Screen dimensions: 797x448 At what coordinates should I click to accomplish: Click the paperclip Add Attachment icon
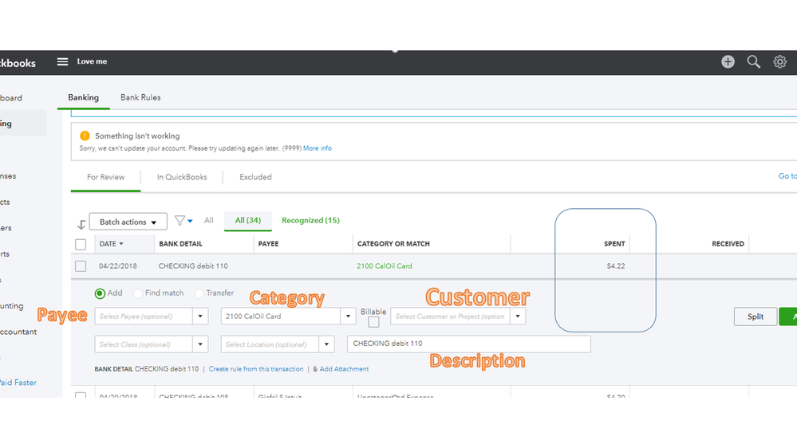tap(315, 369)
